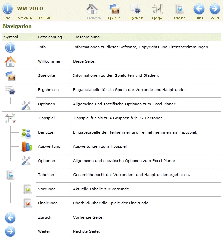223x239 pixels.
Task: Click the Bezeichnung column header
Action: (50, 37)
